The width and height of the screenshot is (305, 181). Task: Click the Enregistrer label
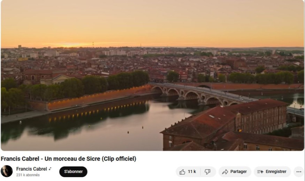pyautogui.click(x=276, y=172)
